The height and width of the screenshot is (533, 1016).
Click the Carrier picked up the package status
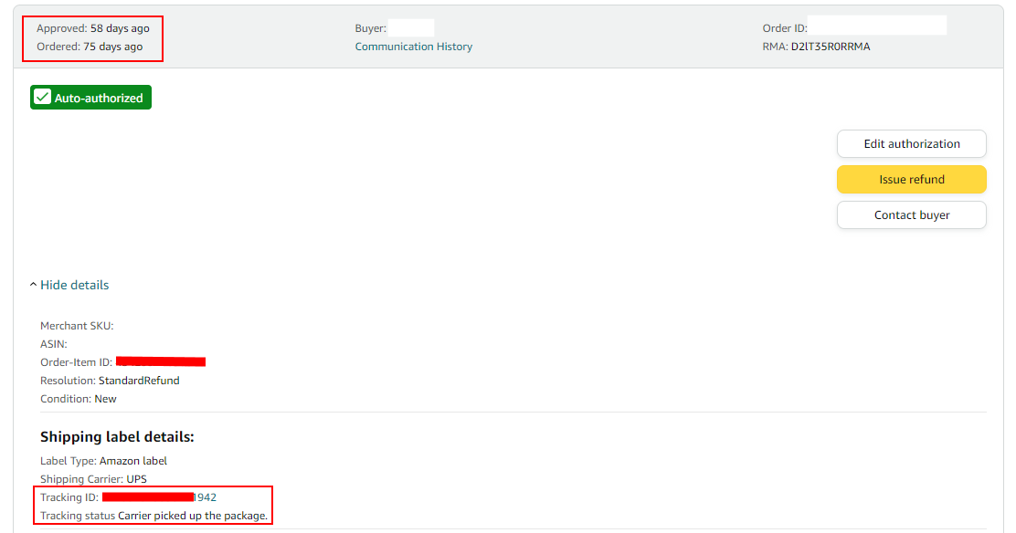(x=193, y=516)
